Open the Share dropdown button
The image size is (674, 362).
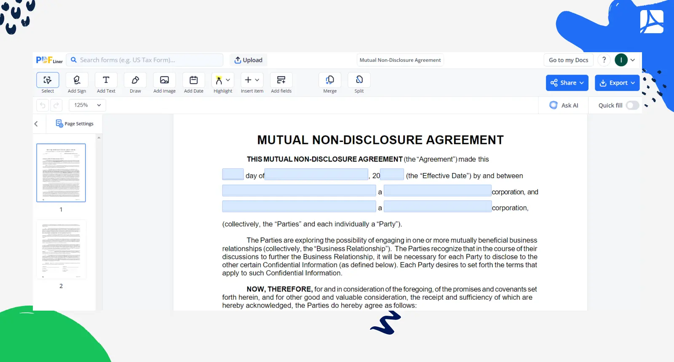click(x=567, y=83)
